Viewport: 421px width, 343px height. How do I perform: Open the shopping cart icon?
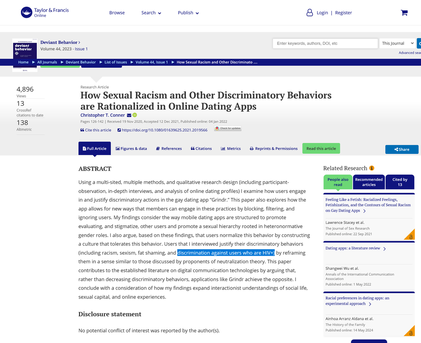coord(404,13)
